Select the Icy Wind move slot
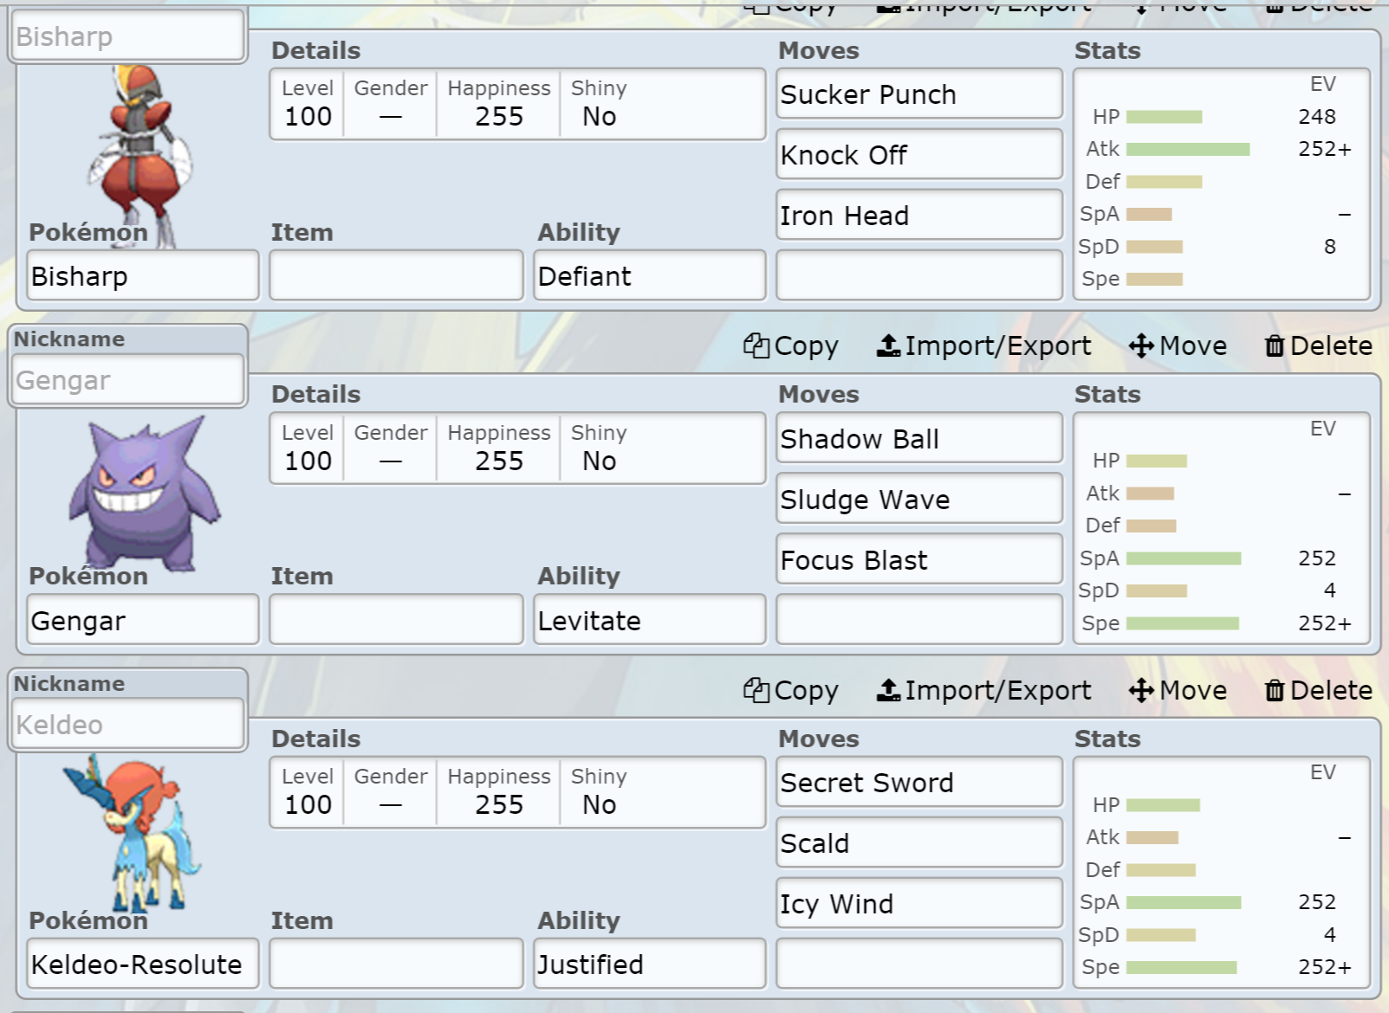Image resolution: width=1389 pixels, height=1013 pixels. point(919,903)
